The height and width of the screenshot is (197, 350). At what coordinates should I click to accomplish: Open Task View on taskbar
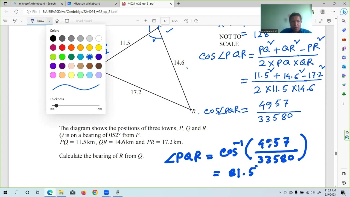click(x=38, y=193)
